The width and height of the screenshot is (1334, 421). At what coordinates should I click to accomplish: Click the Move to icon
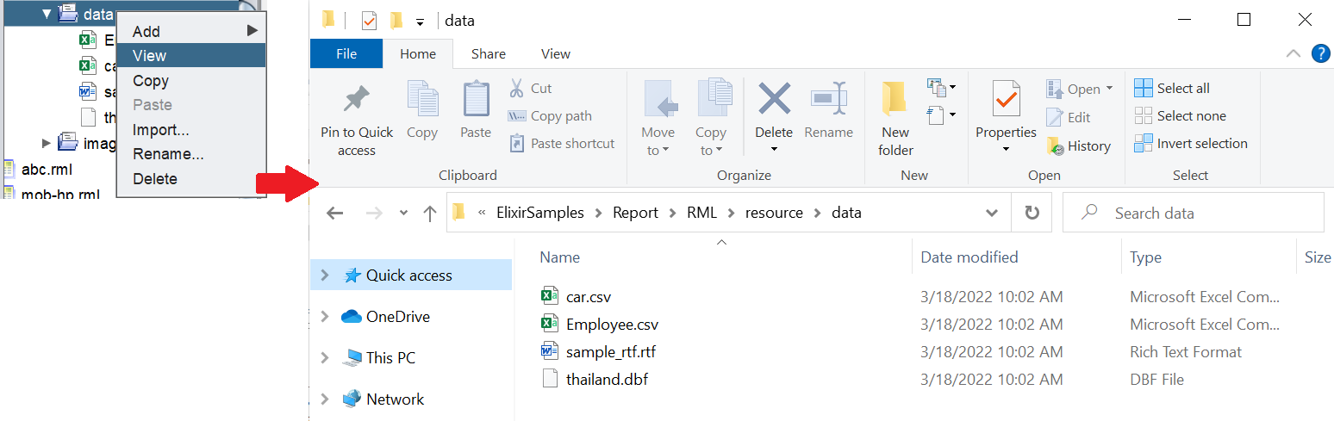tap(658, 102)
